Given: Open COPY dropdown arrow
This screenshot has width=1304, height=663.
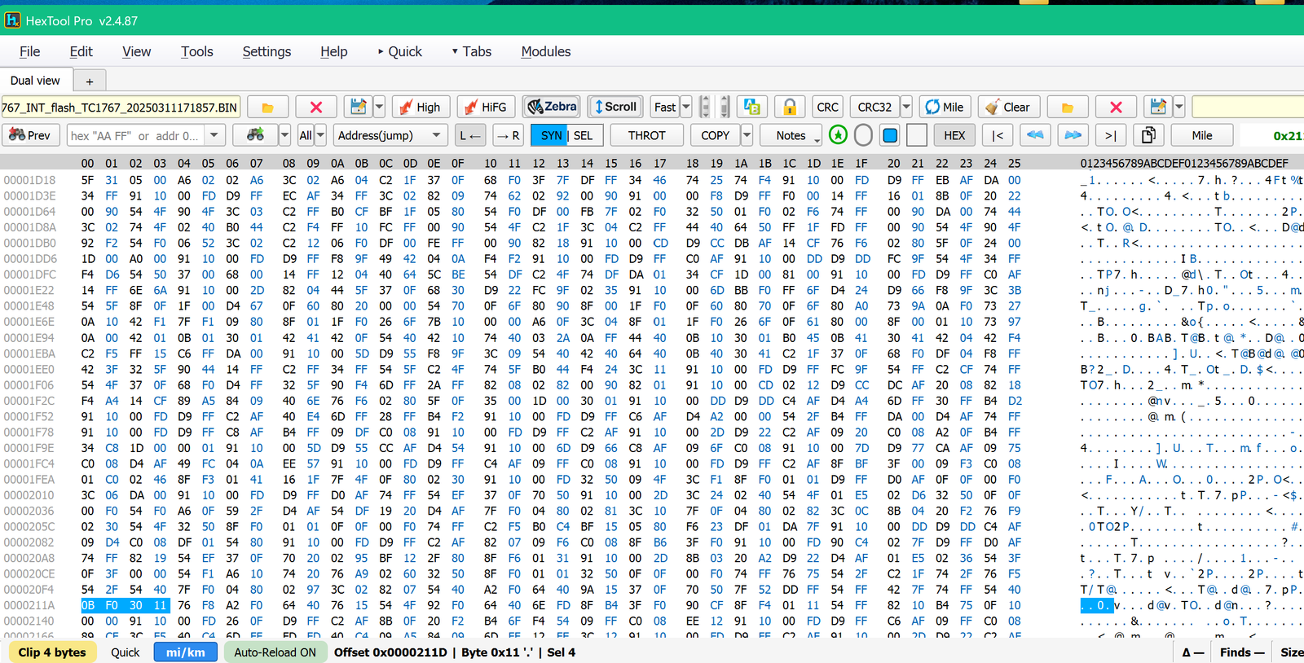Looking at the screenshot, I should (x=747, y=135).
